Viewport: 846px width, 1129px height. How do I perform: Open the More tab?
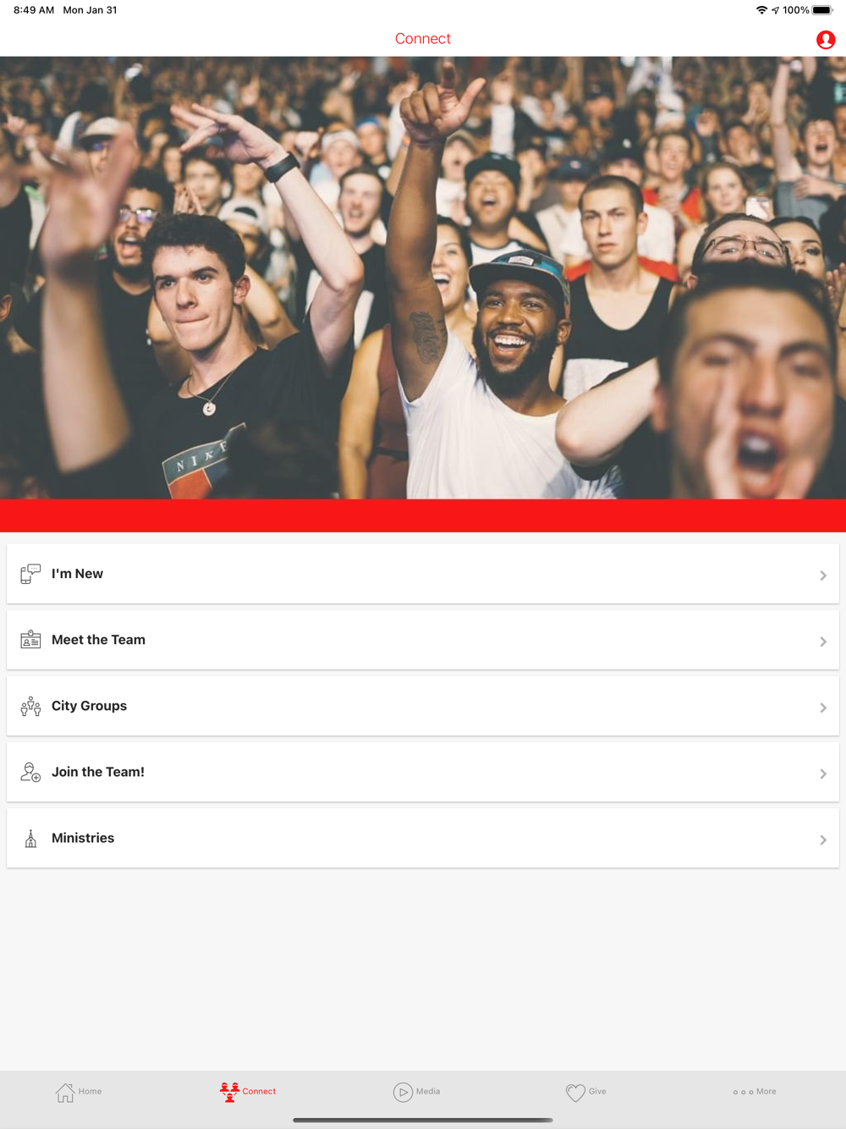click(x=755, y=1092)
